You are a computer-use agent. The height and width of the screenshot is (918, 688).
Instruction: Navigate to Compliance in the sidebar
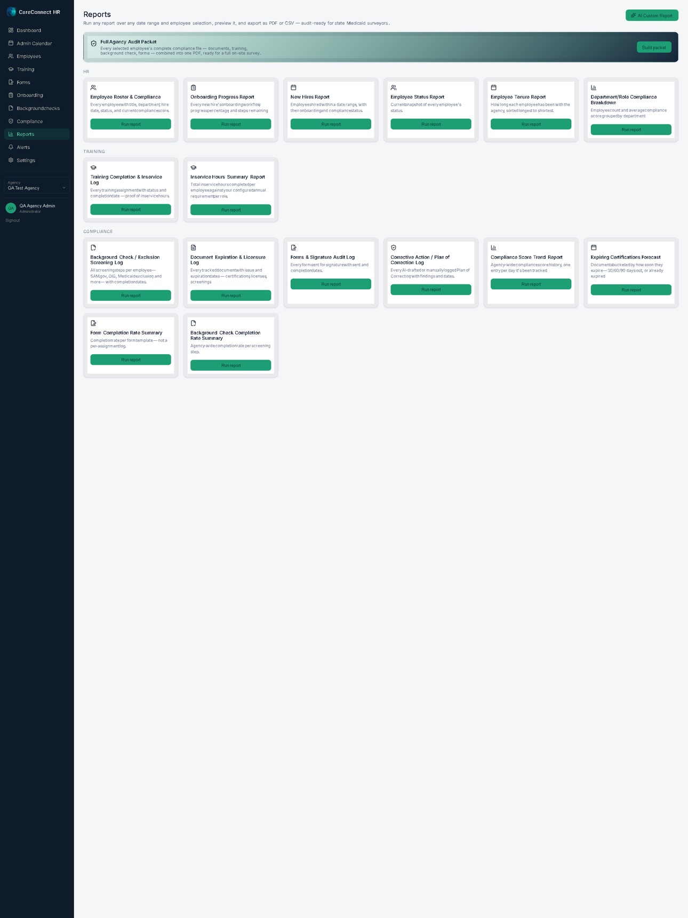point(37,122)
